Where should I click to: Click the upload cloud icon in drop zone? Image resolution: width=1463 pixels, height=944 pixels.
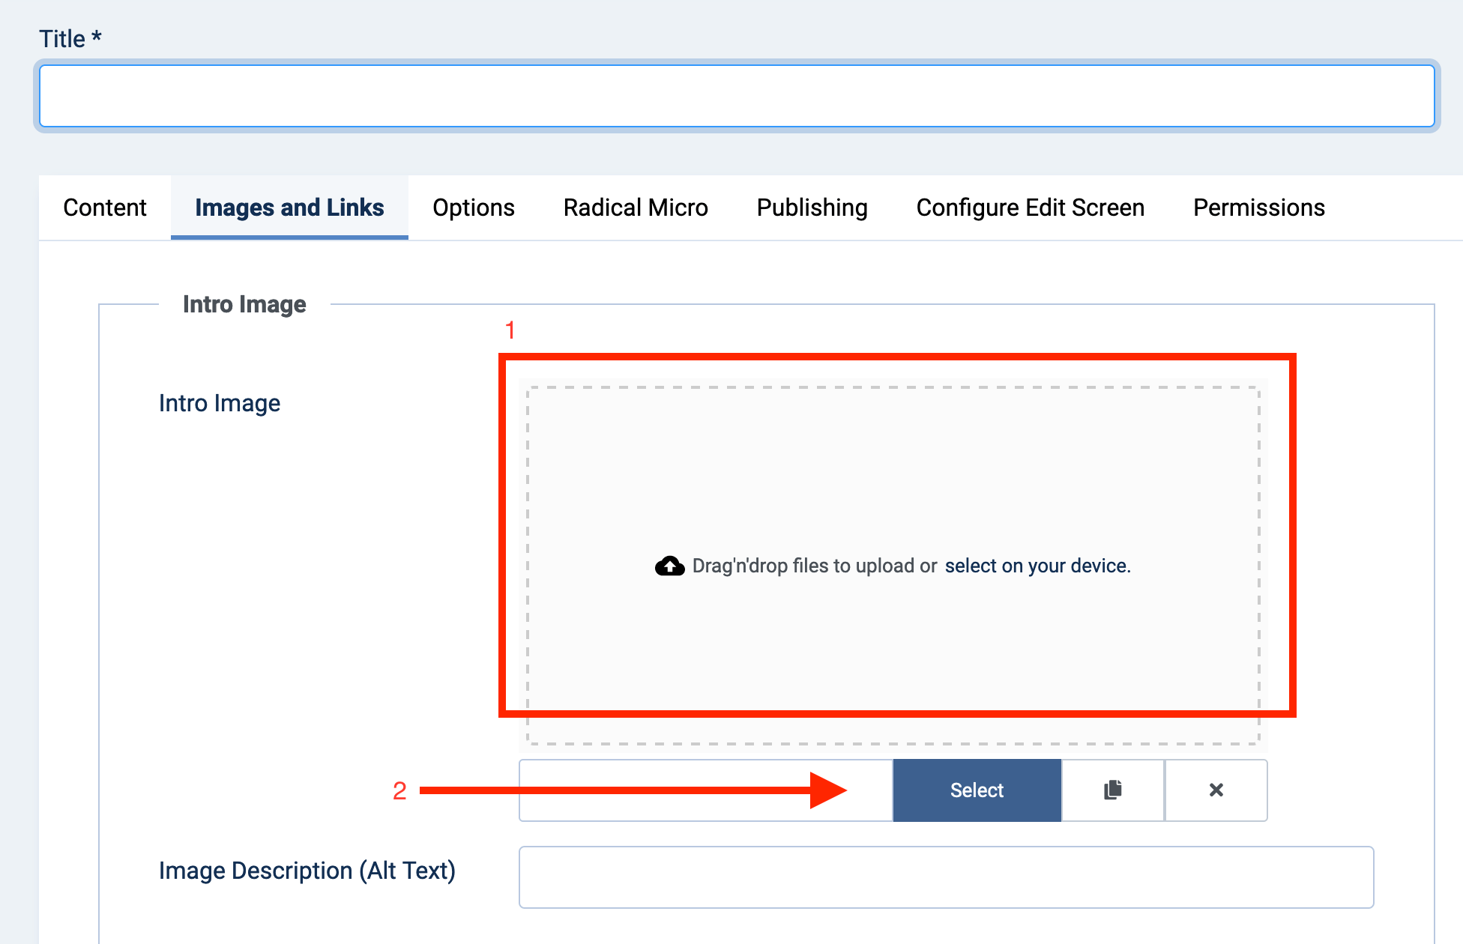point(669,566)
